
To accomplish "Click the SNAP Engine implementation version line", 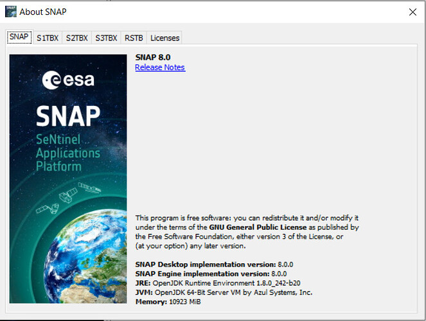I will 211,273.
